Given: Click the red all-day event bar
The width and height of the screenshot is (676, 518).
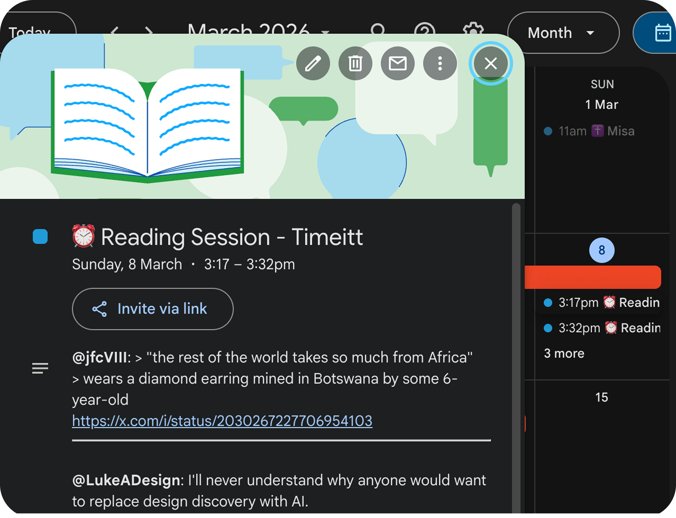Looking at the screenshot, I should pos(593,277).
